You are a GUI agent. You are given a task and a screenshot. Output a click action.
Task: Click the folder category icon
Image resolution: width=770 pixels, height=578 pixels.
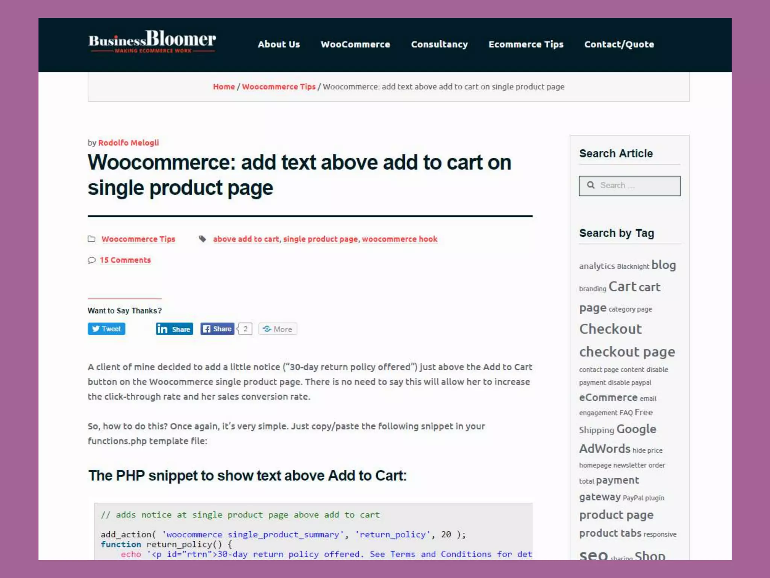(91, 239)
